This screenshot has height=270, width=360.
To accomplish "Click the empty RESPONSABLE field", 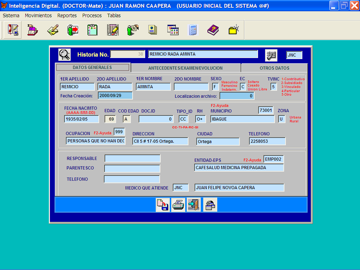I will tap(133, 159).
